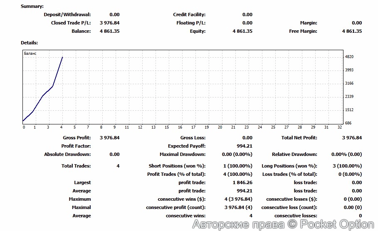
Task: Click the Details section heading
Action: point(29,43)
